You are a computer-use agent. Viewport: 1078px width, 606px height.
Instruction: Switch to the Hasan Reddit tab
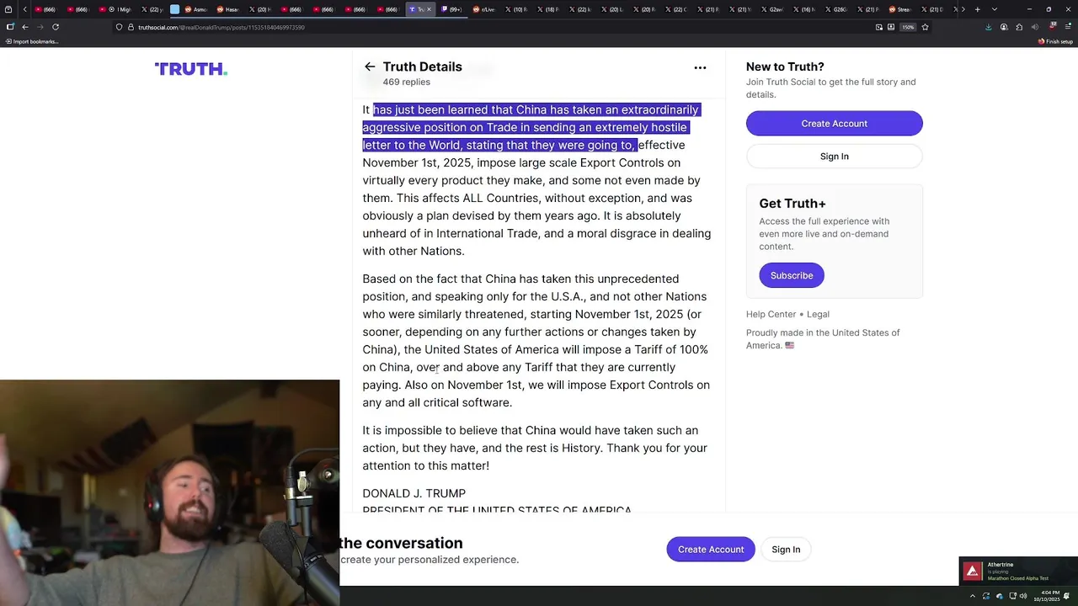click(227, 9)
